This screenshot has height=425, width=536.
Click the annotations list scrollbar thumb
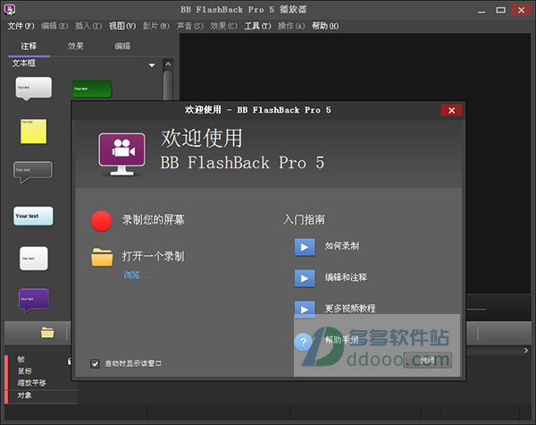pyautogui.click(x=168, y=86)
